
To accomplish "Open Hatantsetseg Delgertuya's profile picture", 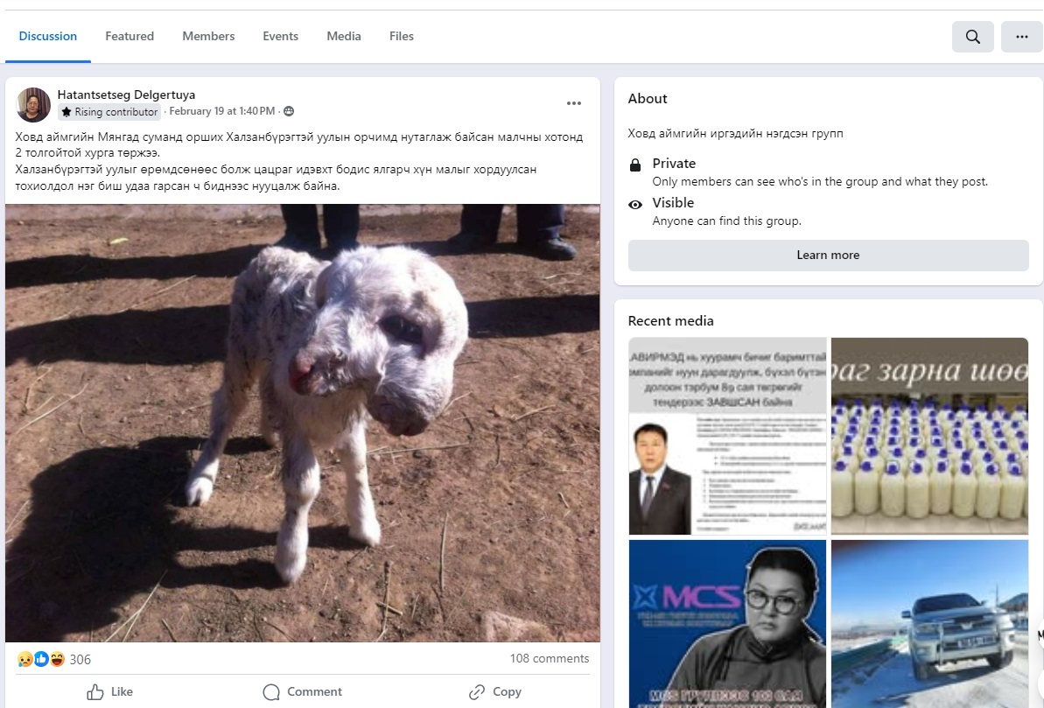I will pyautogui.click(x=33, y=104).
